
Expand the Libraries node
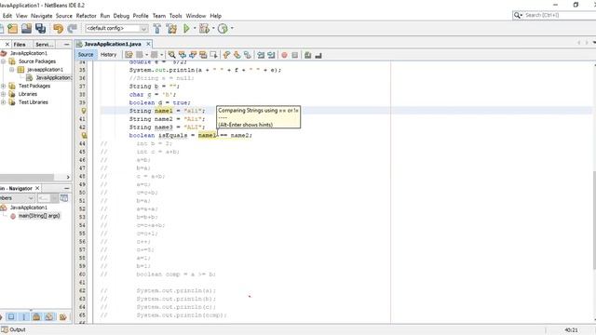pyautogui.click(x=4, y=94)
